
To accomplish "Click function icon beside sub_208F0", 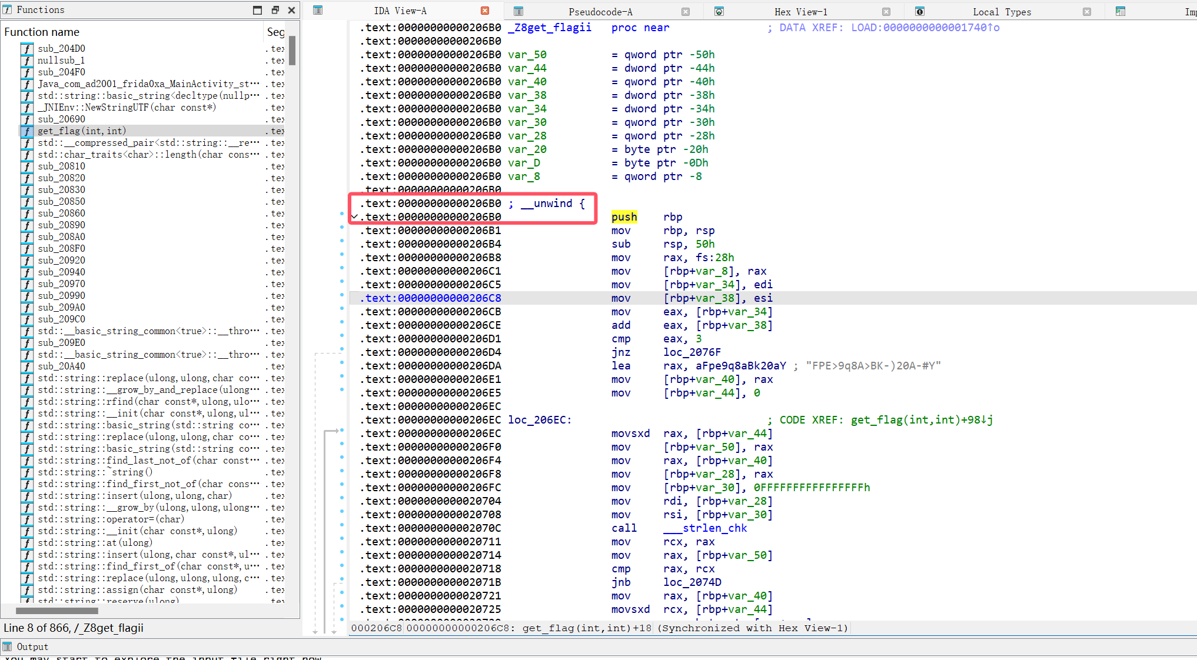I will click(x=27, y=248).
